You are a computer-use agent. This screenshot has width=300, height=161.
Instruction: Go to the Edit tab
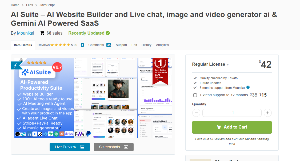click(134, 45)
